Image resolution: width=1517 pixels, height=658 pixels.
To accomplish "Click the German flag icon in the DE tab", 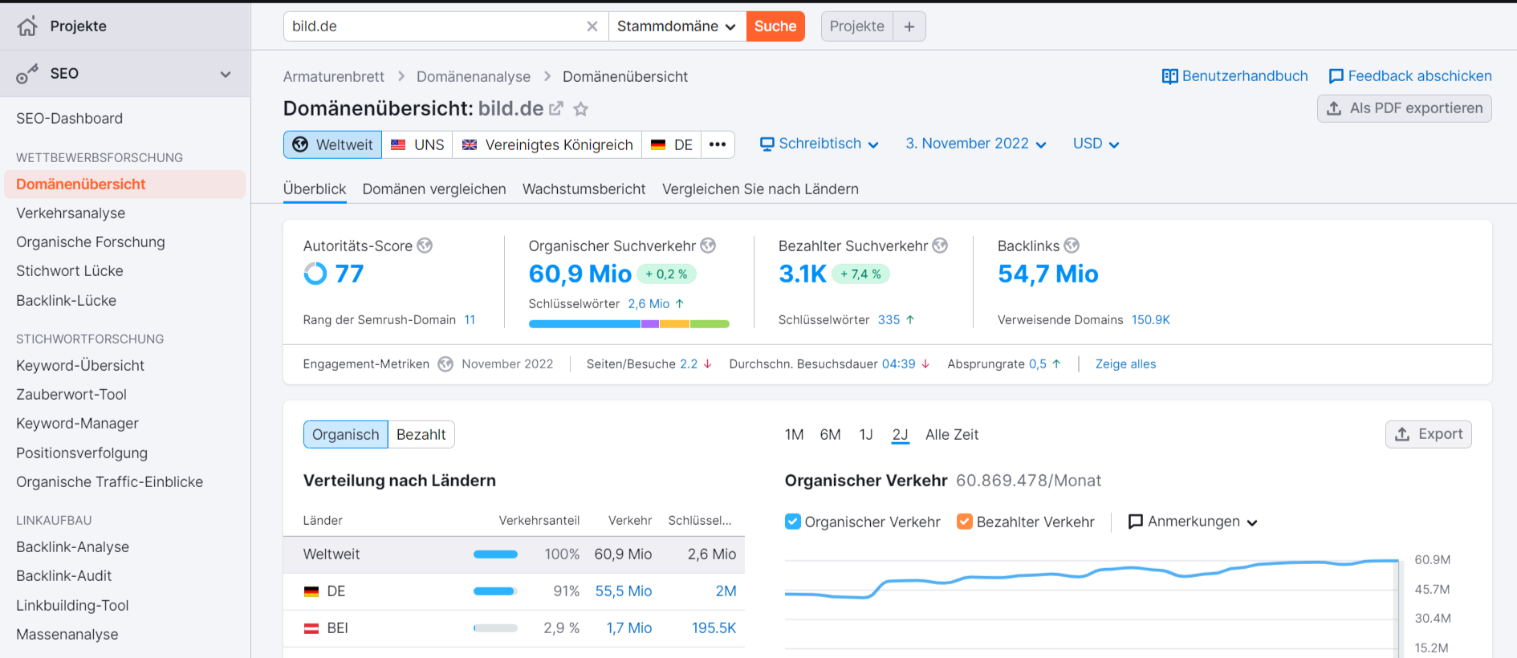I will coord(658,144).
